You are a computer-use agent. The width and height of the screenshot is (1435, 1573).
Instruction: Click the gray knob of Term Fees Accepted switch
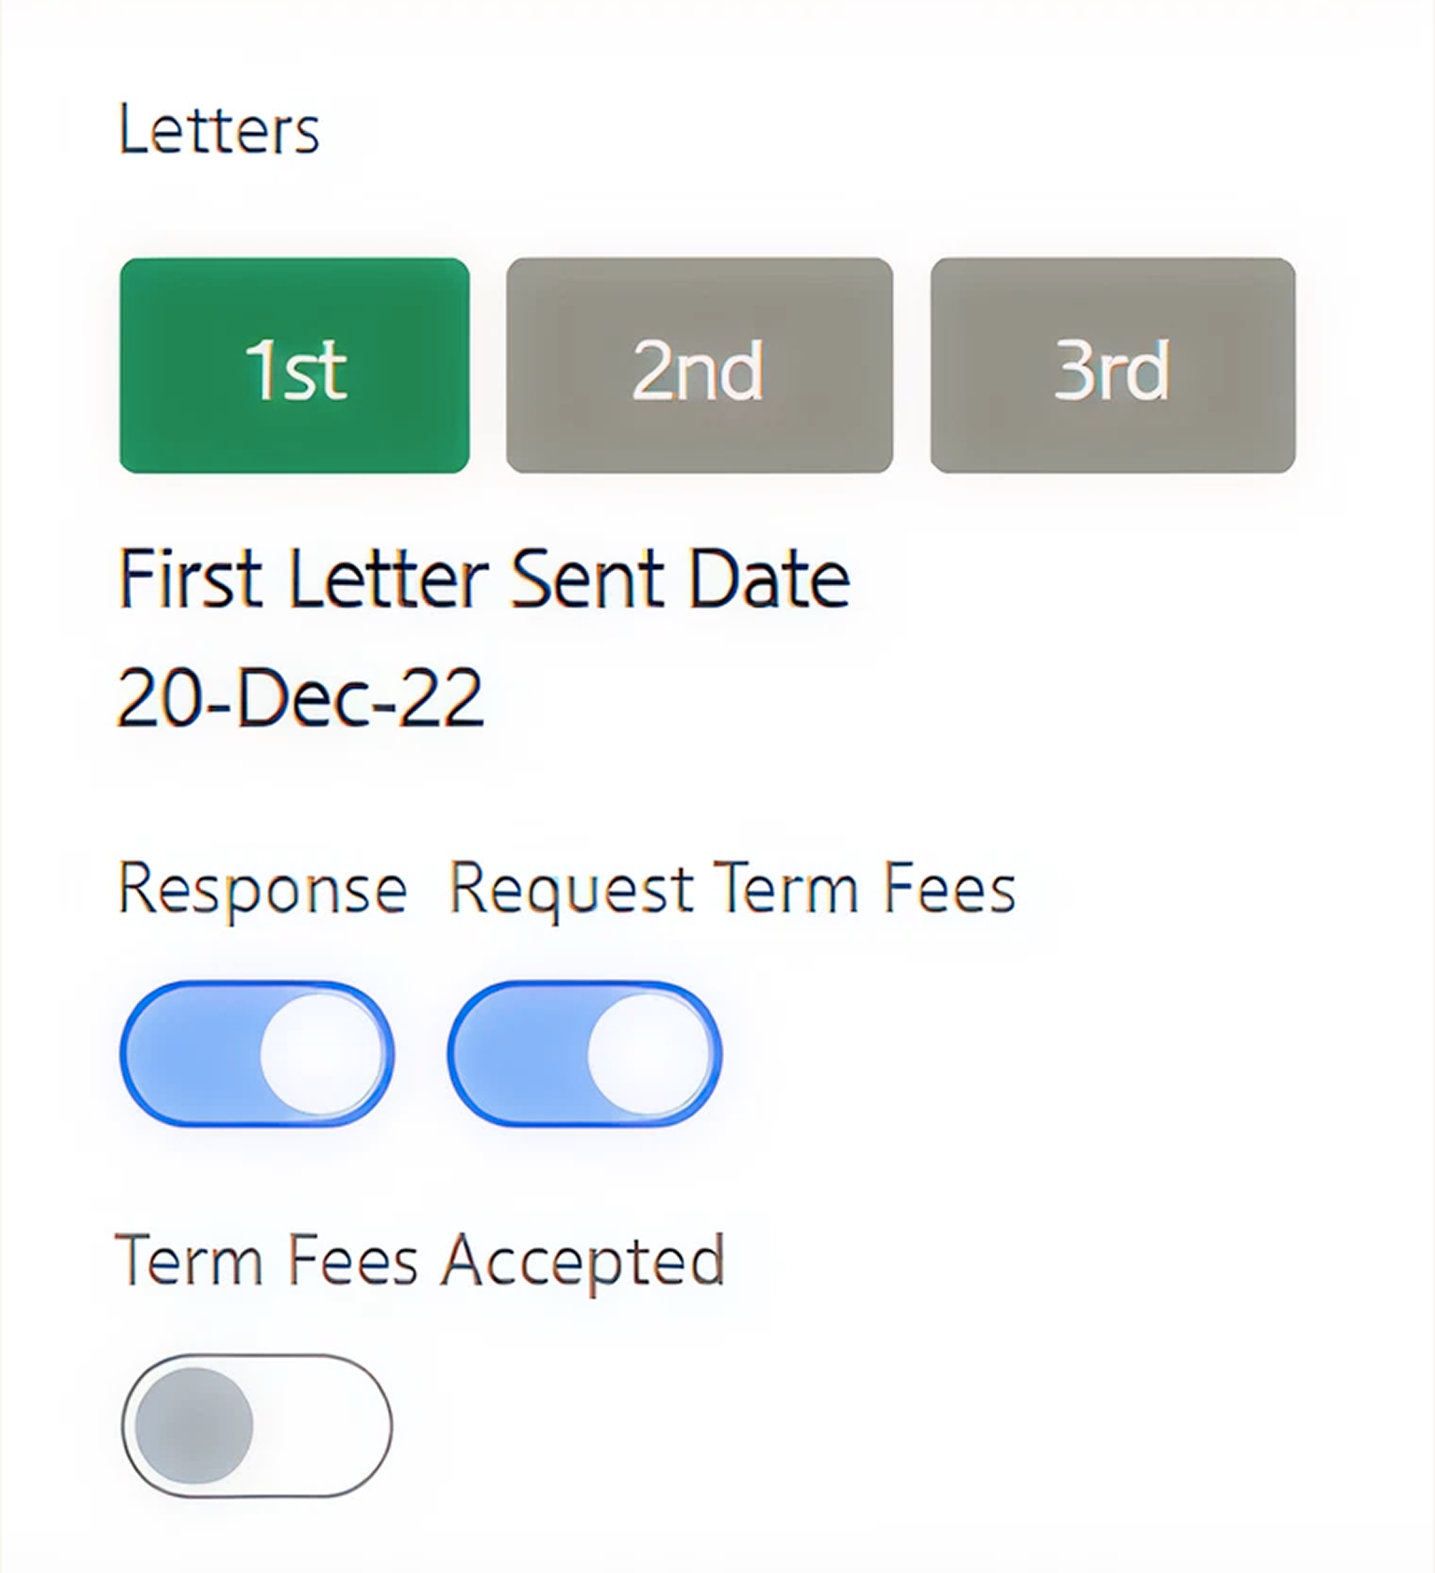coord(195,1425)
